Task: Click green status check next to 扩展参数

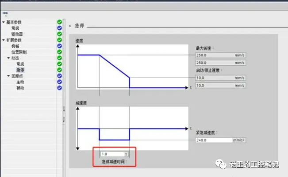Action: [x=59, y=40]
